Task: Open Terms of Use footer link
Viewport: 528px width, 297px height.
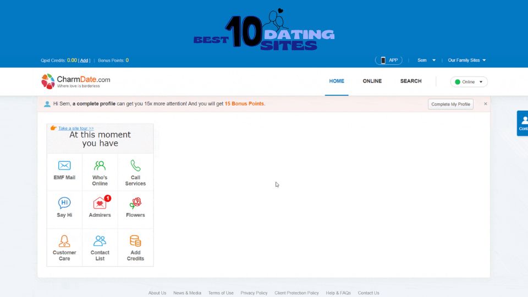Action: pyautogui.click(x=221, y=293)
